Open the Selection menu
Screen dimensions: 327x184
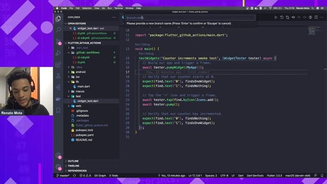87,8
